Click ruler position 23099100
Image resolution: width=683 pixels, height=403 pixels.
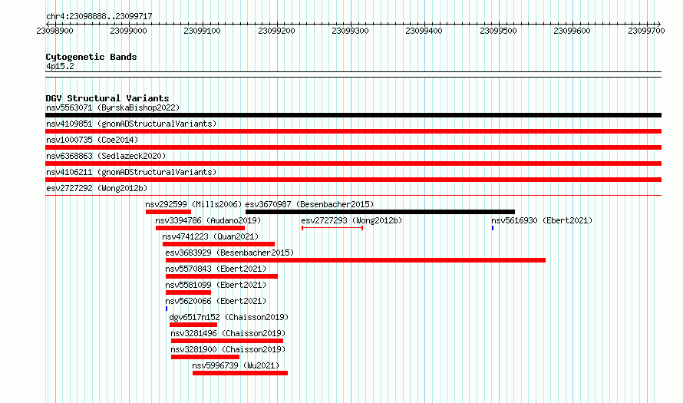(202, 31)
